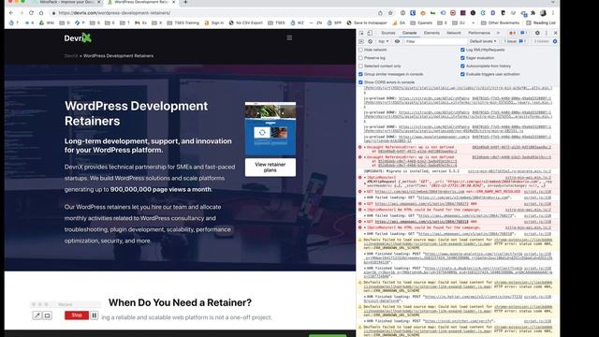The image size is (599, 337).
Task: Go to the browser home page icon
Action: click(41, 12)
